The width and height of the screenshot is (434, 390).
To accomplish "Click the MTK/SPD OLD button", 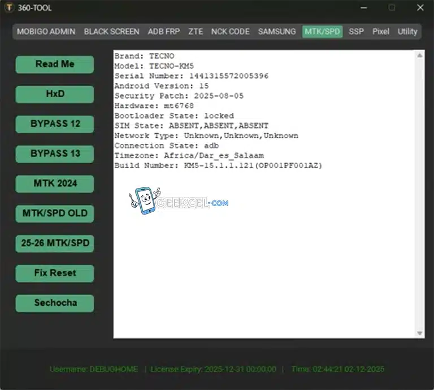I will 55,213.
